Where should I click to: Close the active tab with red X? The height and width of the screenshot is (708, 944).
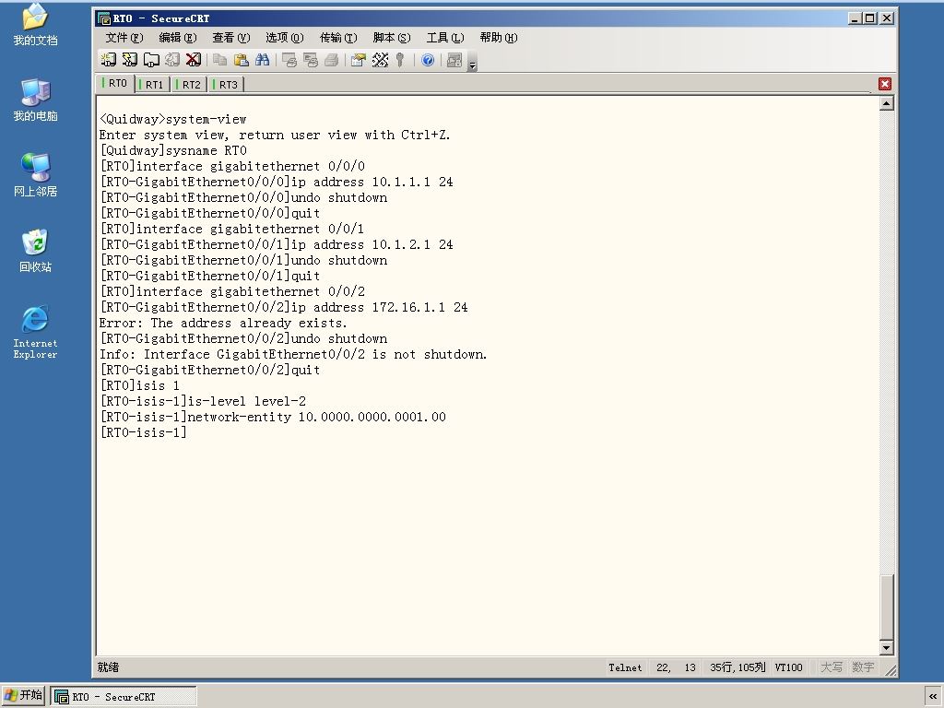(x=884, y=84)
